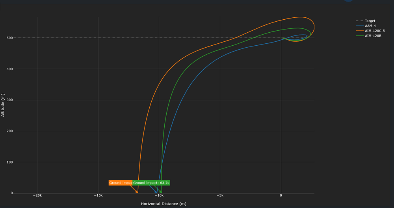394x208 pixels.
Task: Click the 500 altitude tick label
Action: point(9,38)
